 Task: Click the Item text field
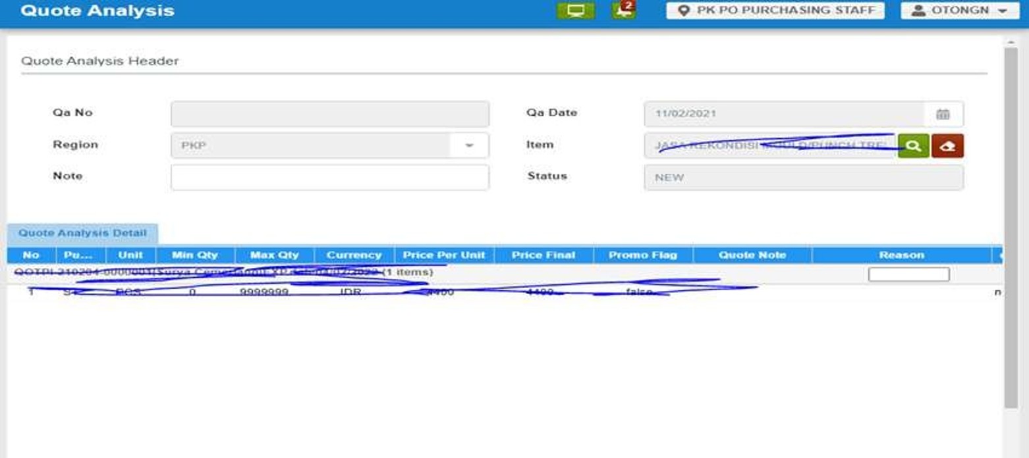coord(769,145)
